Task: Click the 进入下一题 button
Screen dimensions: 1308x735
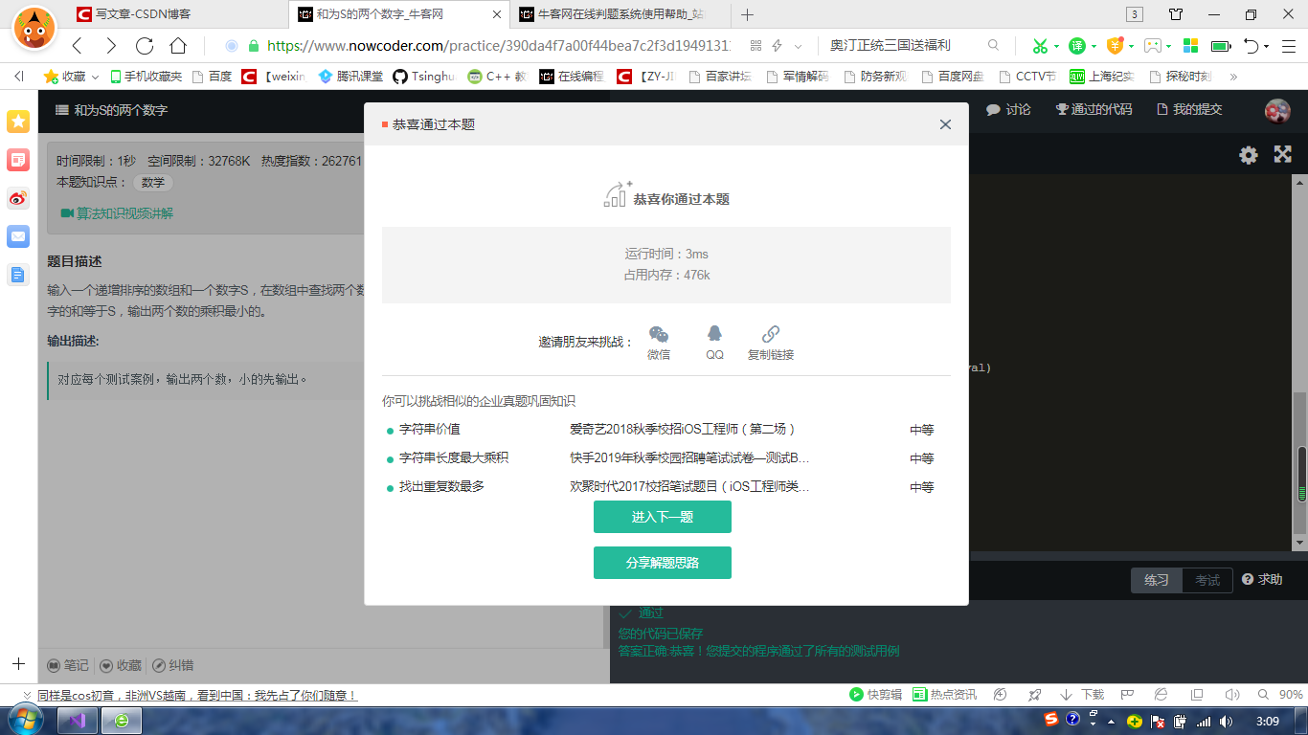Action: pos(664,516)
